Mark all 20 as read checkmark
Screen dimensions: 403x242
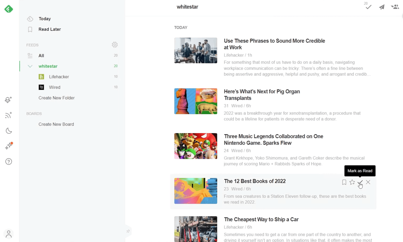pyautogui.click(x=368, y=7)
